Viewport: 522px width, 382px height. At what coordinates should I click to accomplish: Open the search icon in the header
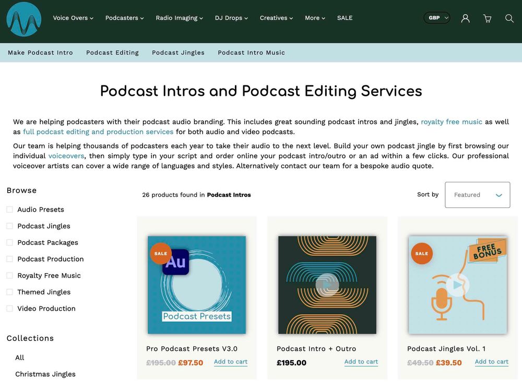coord(509,18)
